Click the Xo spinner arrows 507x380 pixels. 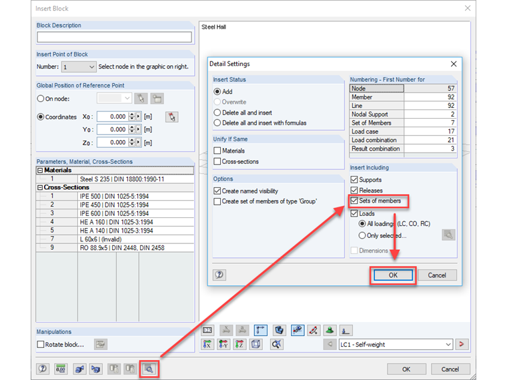coord(131,116)
